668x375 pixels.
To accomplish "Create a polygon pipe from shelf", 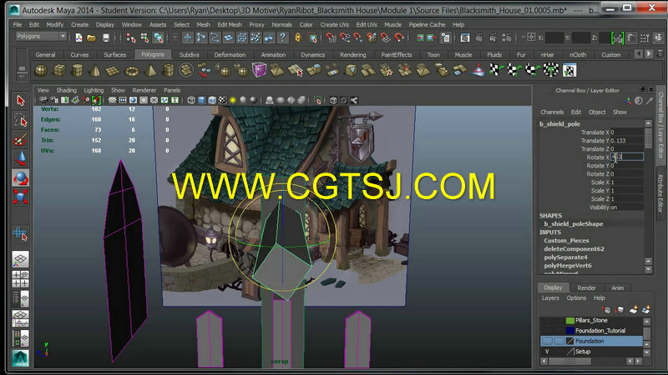I will coord(169,70).
